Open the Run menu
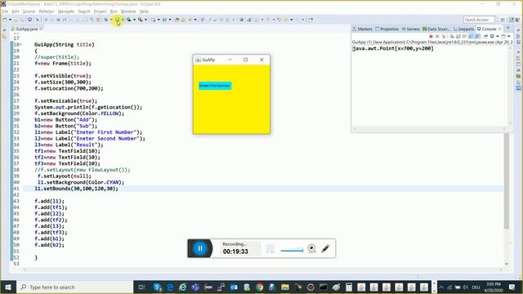 pyautogui.click(x=114, y=11)
